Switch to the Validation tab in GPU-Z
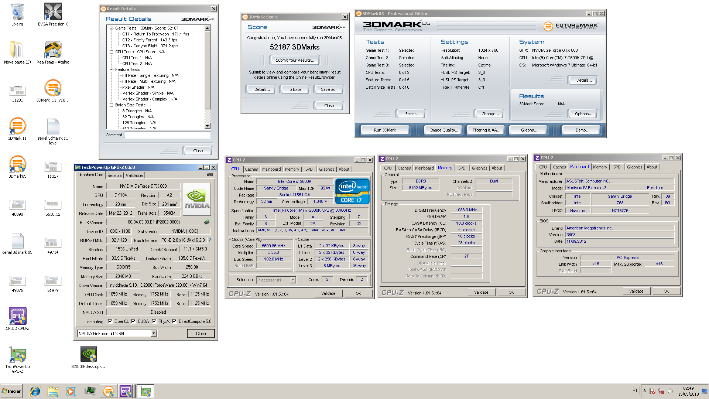This screenshot has height=399, width=709. pos(134,175)
